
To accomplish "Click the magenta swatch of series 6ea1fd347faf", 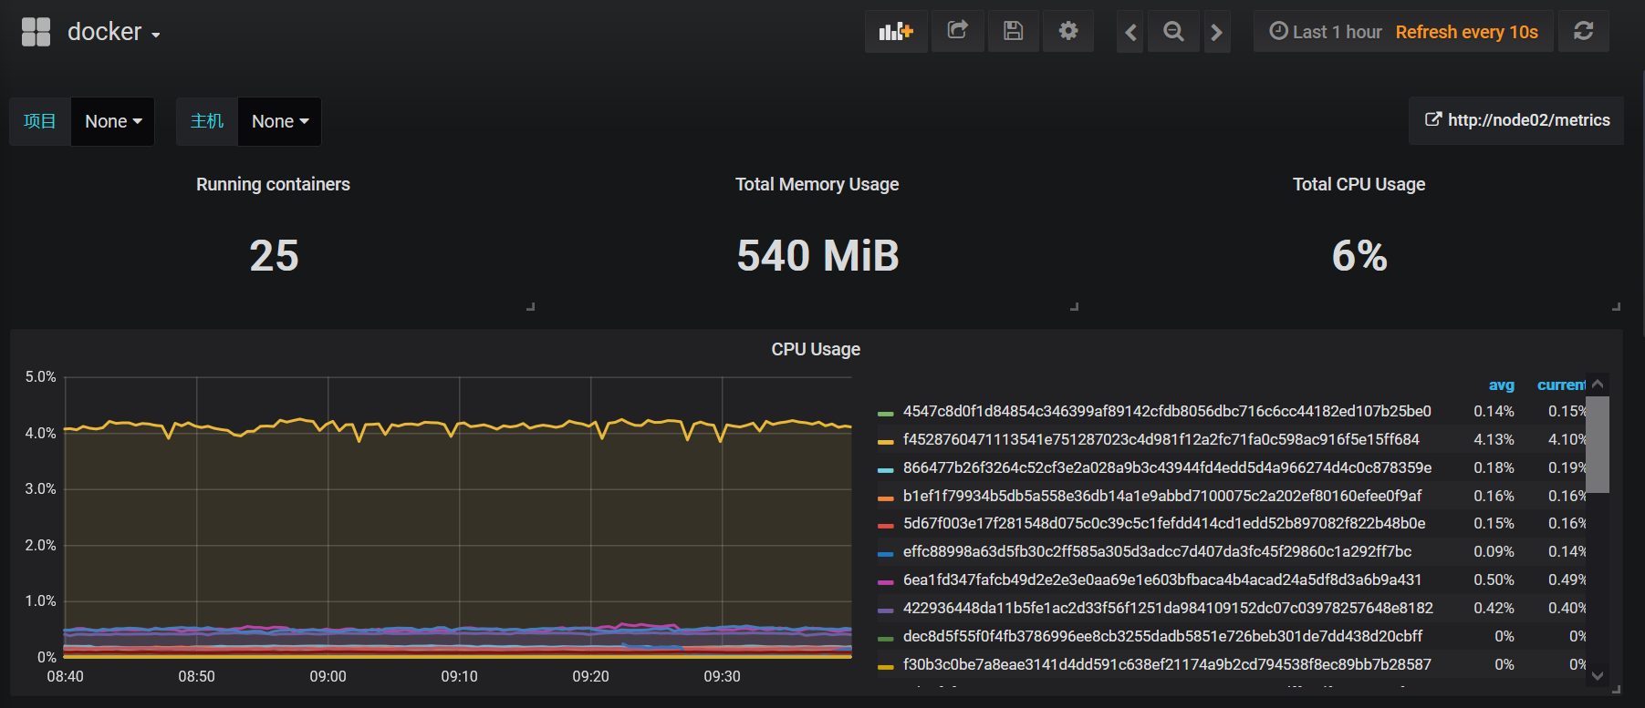I will click(x=885, y=582).
